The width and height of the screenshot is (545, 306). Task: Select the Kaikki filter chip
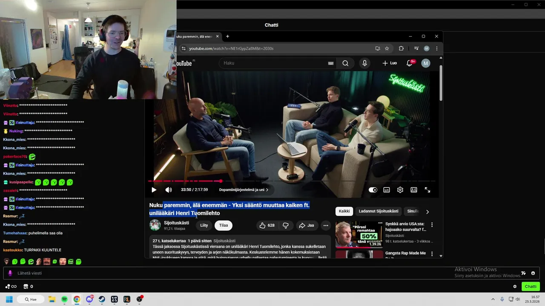(x=344, y=211)
